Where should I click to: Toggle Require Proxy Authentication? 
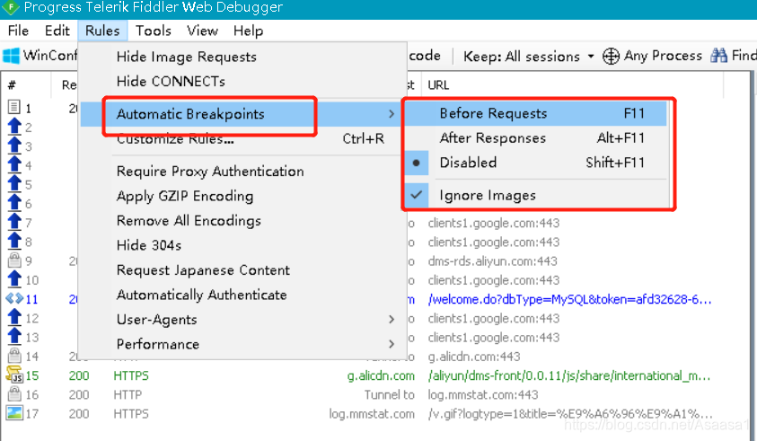tap(210, 172)
